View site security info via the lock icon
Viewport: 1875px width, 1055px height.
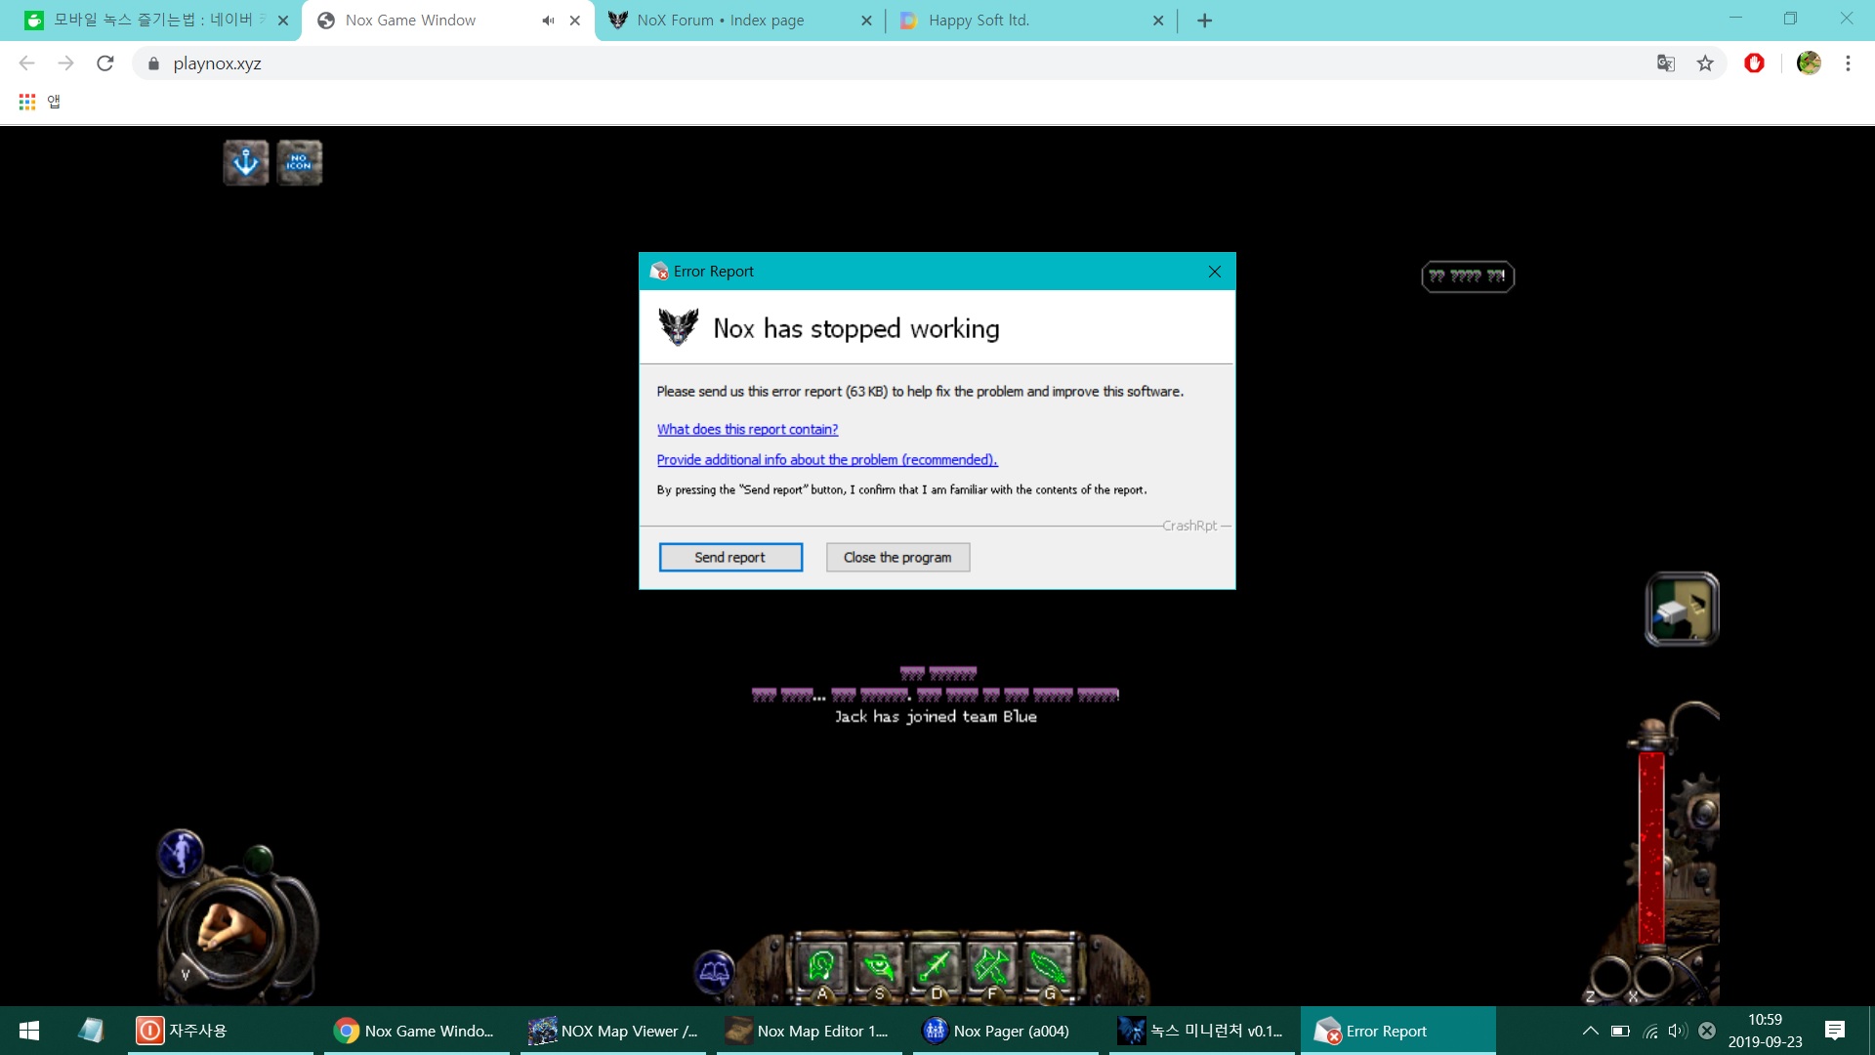click(153, 63)
